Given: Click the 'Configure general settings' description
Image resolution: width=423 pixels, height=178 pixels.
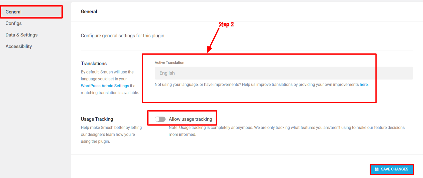Looking at the screenshot, I should (123, 36).
